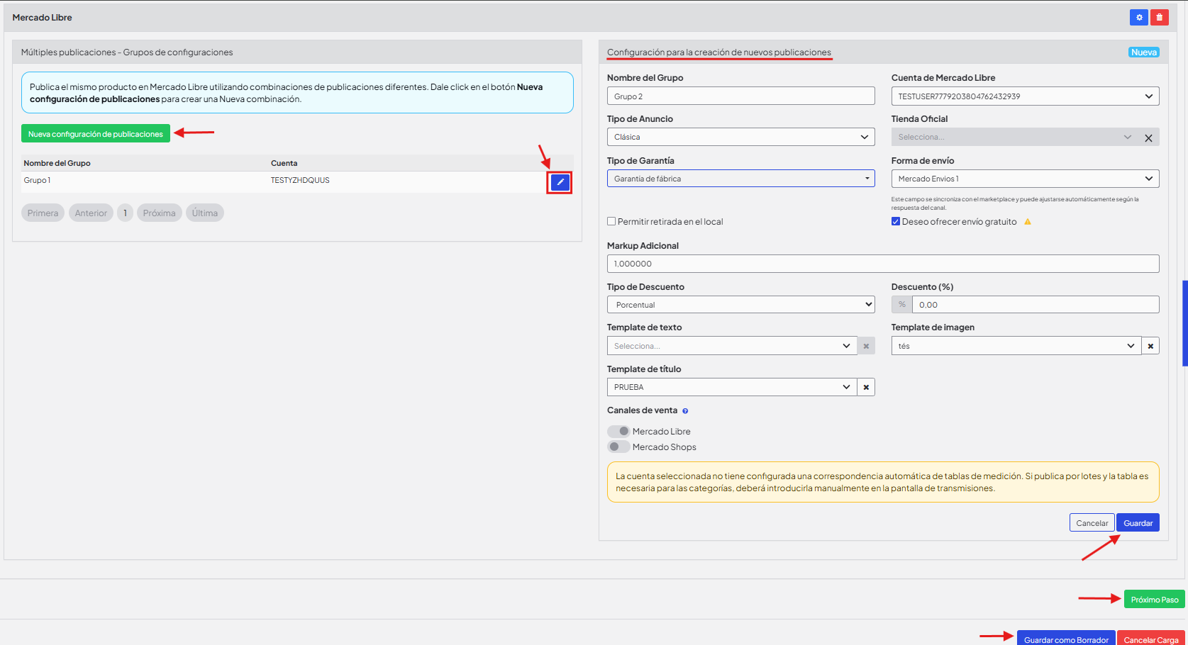Viewport: 1188px width, 645px height.
Task: View warning icon beside free shipping option
Action: pyautogui.click(x=1028, y=222)
